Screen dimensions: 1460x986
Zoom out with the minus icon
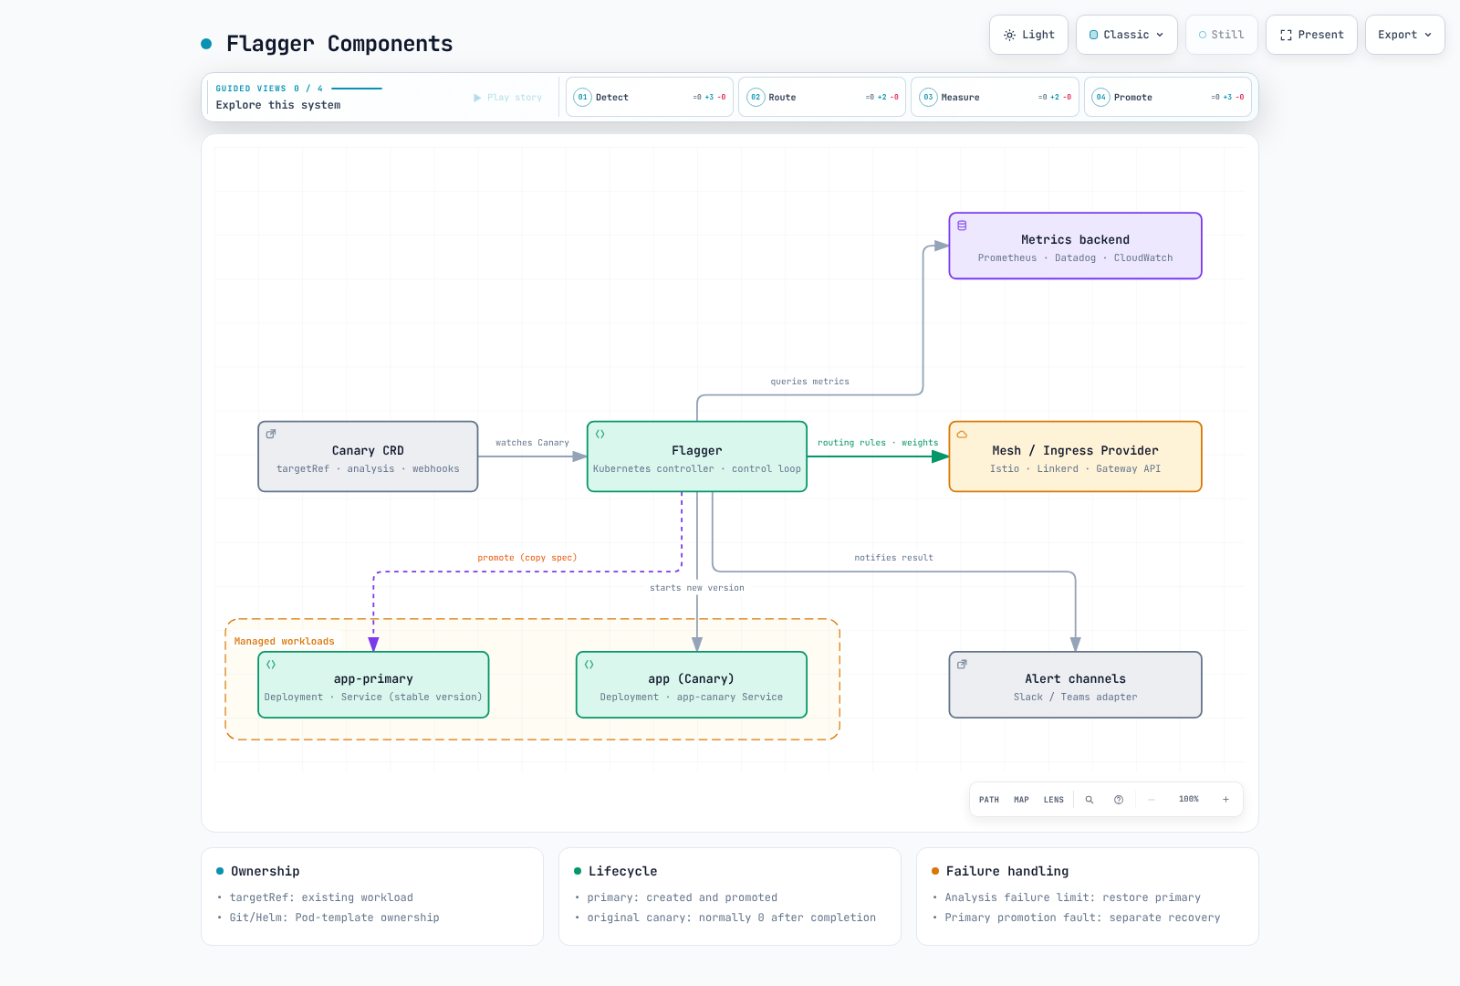1152,800
